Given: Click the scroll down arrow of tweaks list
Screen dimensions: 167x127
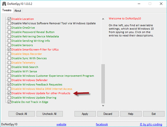Looking at the screenshot, I should coord(103,106).
